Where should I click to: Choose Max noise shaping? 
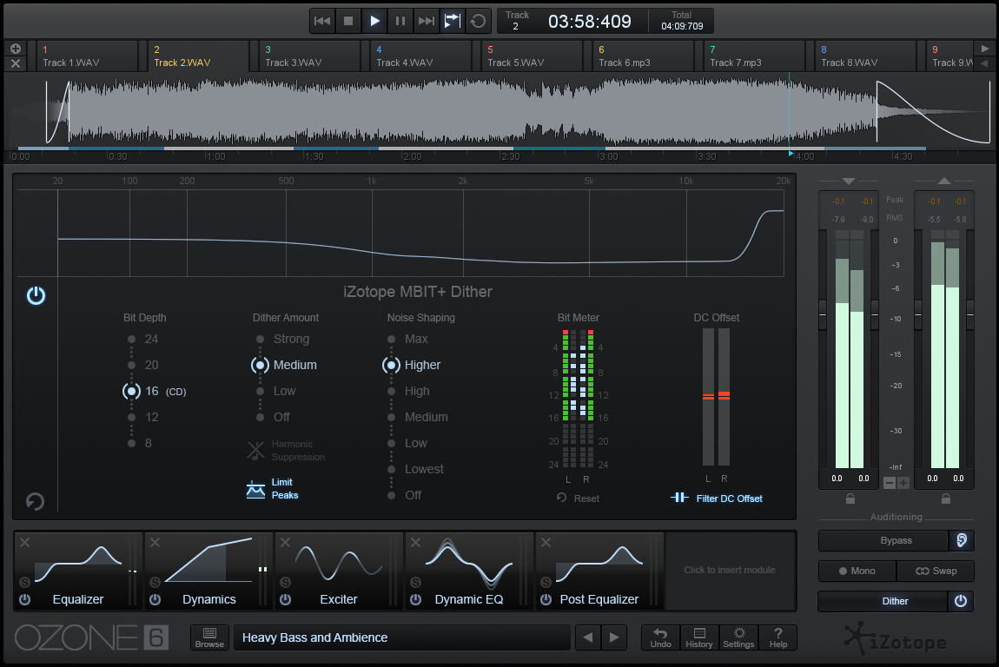[391, 340]
